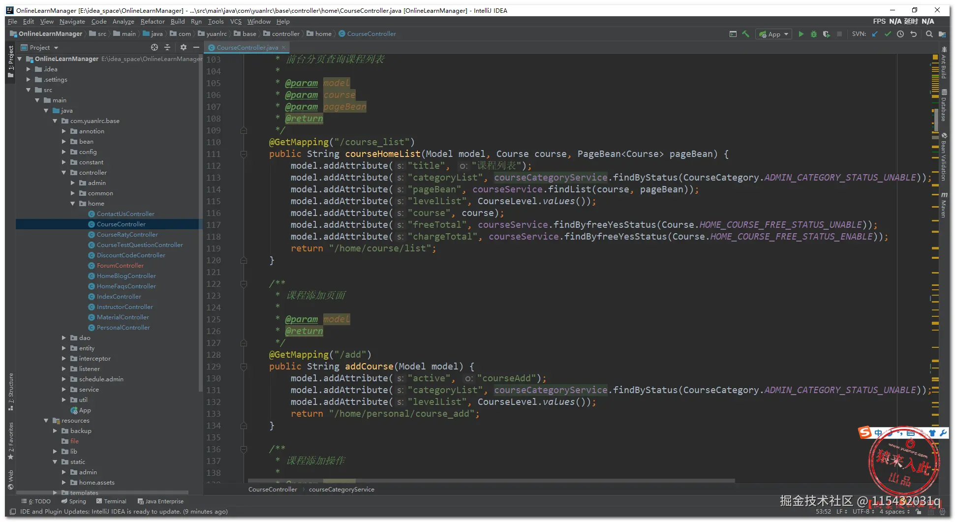Toggle the fold marker at line 111

(244, 154)
